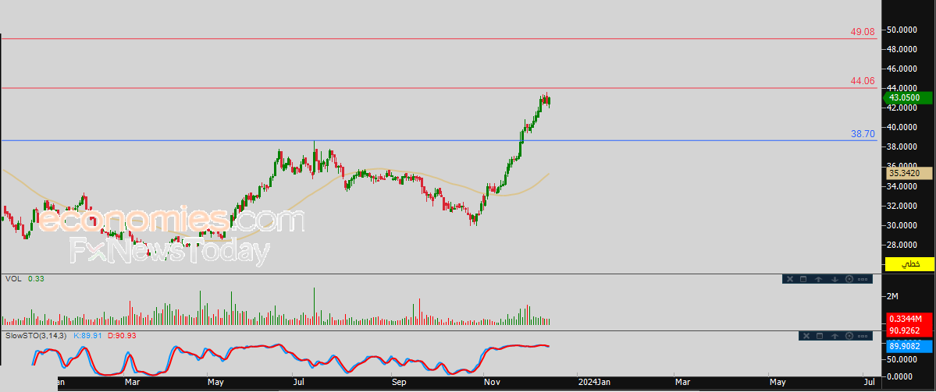Move the VOL panel up
This screenshot has width=936, height=392.
[x=818, y=279]
